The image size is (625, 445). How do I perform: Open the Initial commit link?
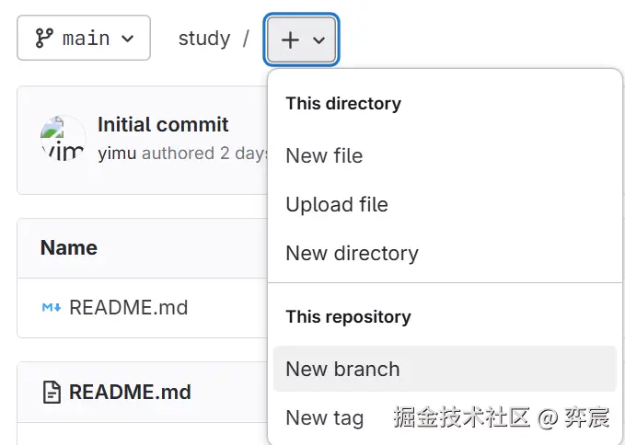coord(163,125)
